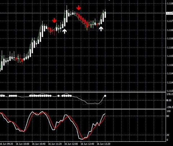Click the '16 Jun 10:40' time label
The width and height of the screenshot is (173, 146).
coord(39,144)
